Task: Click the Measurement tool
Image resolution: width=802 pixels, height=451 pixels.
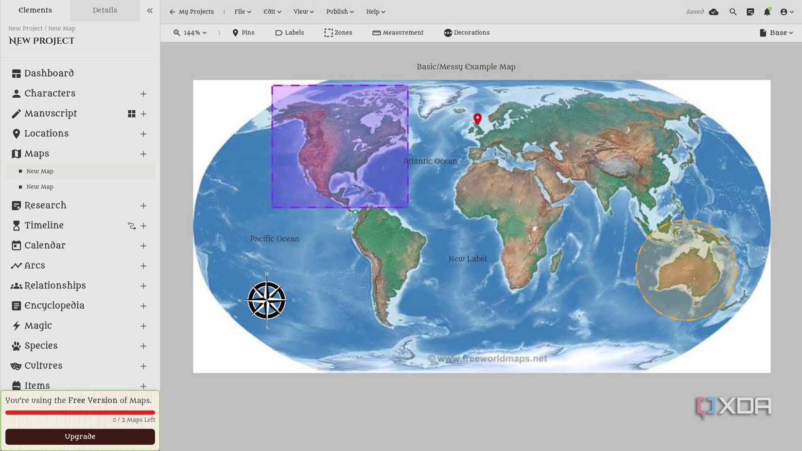Action: 398,33
